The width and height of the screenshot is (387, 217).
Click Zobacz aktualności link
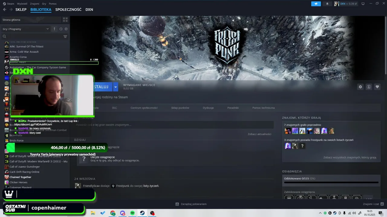coord(259,134)
